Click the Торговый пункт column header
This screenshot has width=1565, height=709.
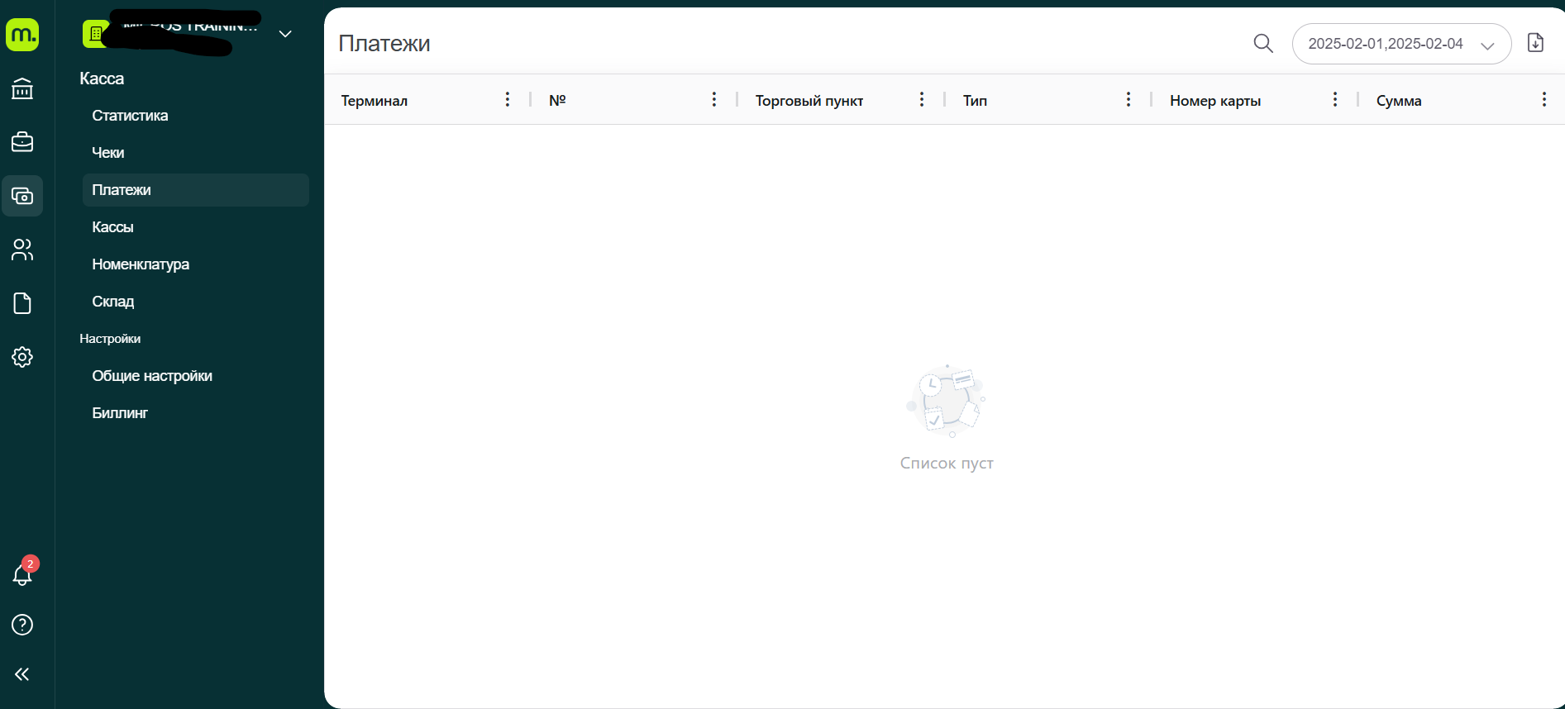[x=809, y=101]
